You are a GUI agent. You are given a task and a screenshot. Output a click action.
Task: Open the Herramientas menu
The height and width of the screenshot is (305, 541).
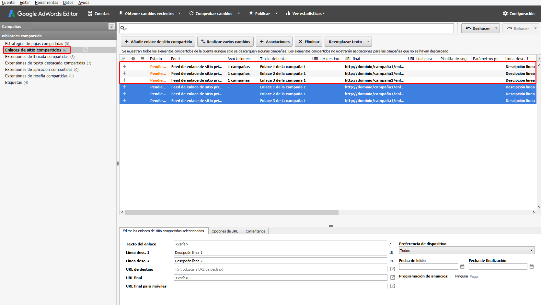pyautogui.click(x=46, y=3)
